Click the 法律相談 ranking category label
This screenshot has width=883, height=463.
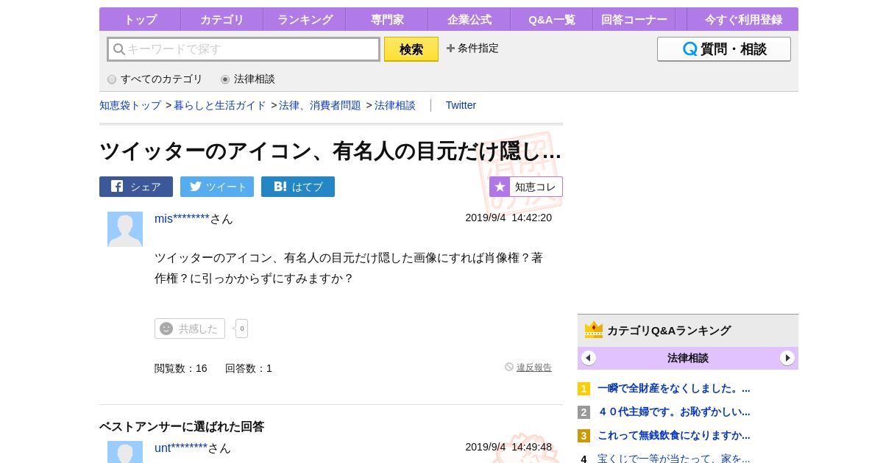pyautogui.click(x=688, y=358)
